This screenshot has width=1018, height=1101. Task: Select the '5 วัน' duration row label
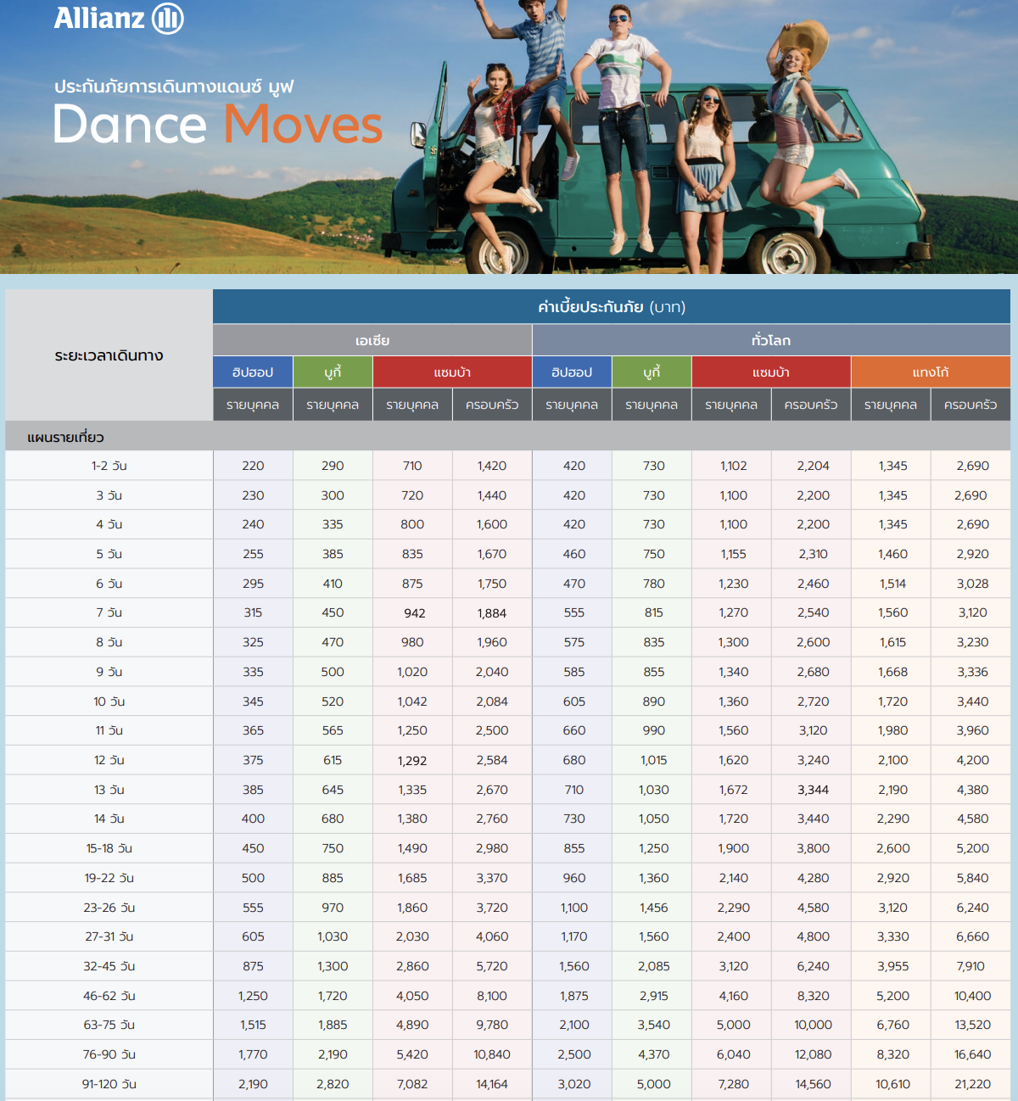point(109,554)
